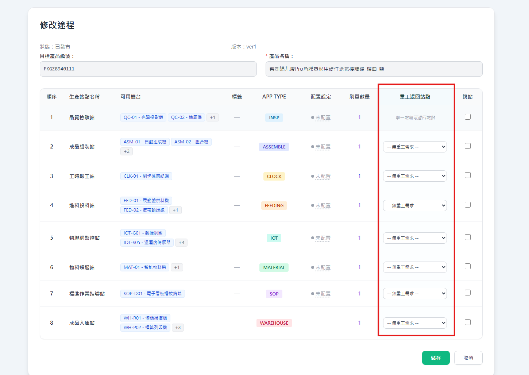Viewport: 529px width, 375px height.
Task: Focus the 目標產品編號 input field
Action: (x=148, y=69)
